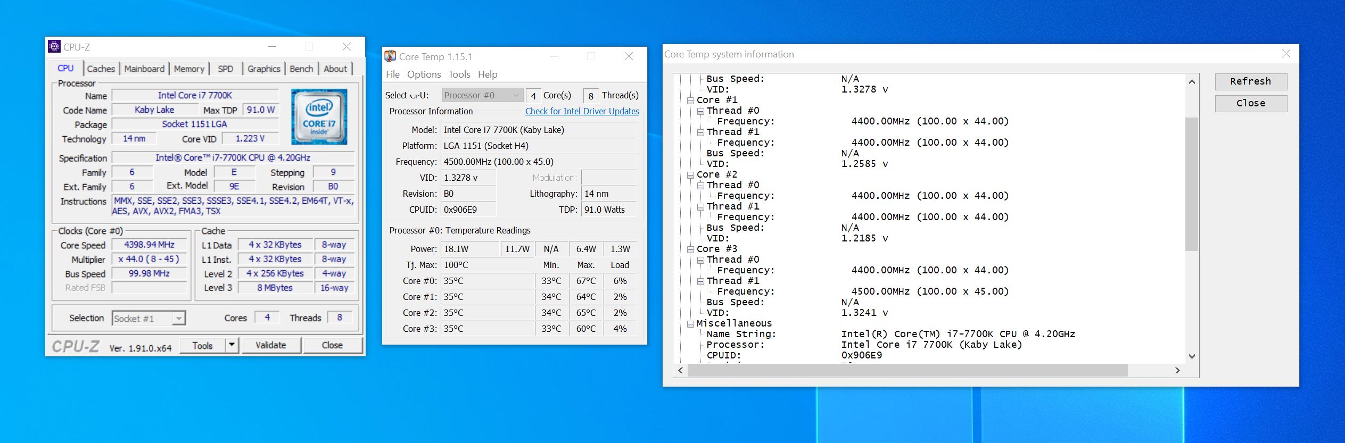The width and height of the screenshot is (1345, 443).
Task: Click the Core VID value 1.223 V
Action: 250,138
